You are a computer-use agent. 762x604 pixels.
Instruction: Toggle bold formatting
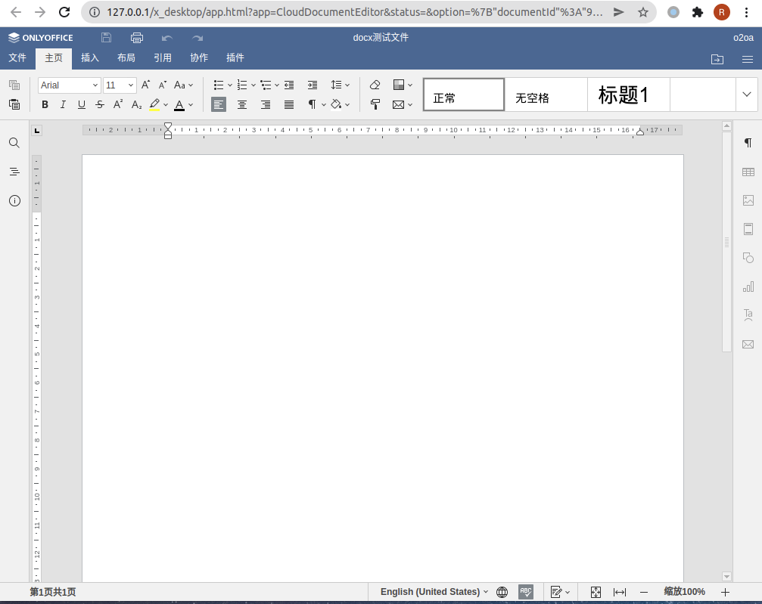[45, 105]
